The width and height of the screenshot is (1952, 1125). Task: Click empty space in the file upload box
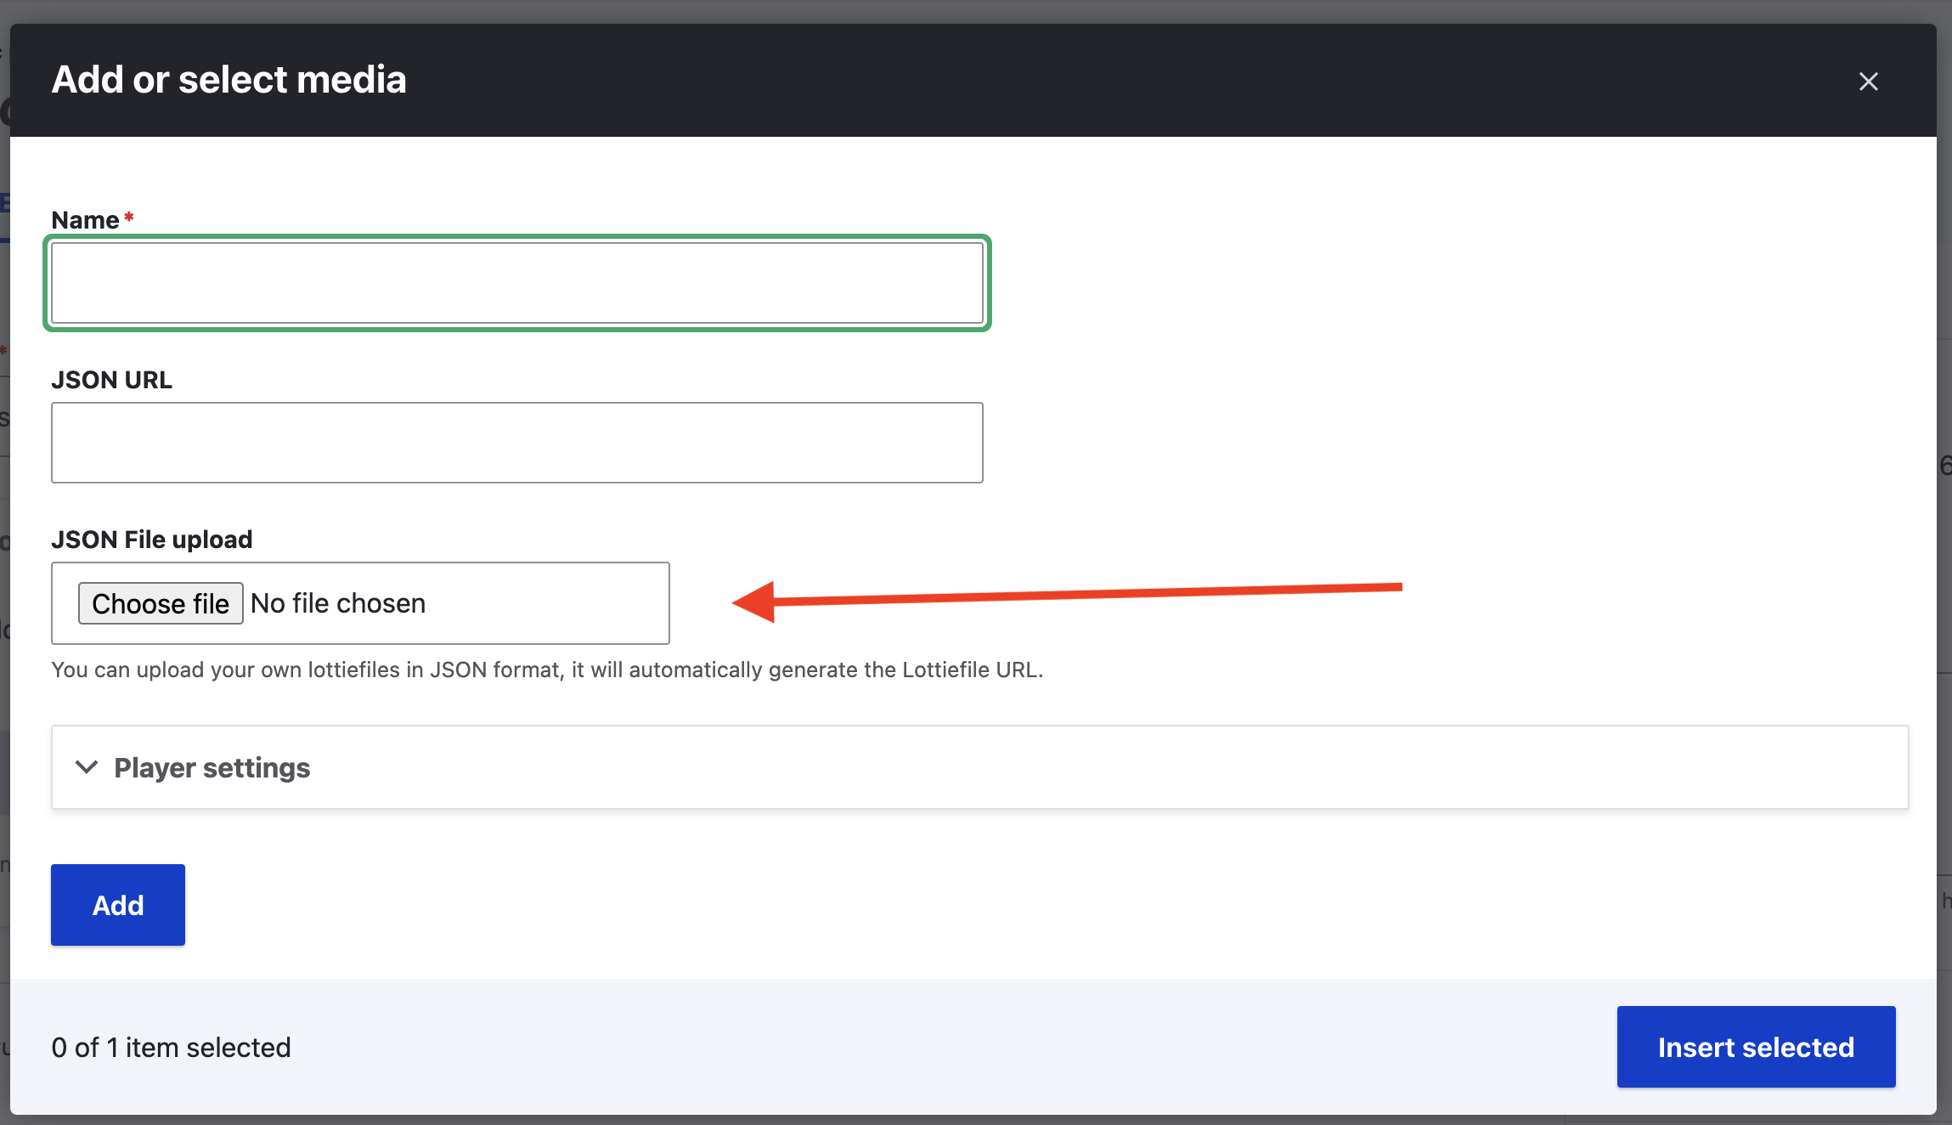coord(552,603)
